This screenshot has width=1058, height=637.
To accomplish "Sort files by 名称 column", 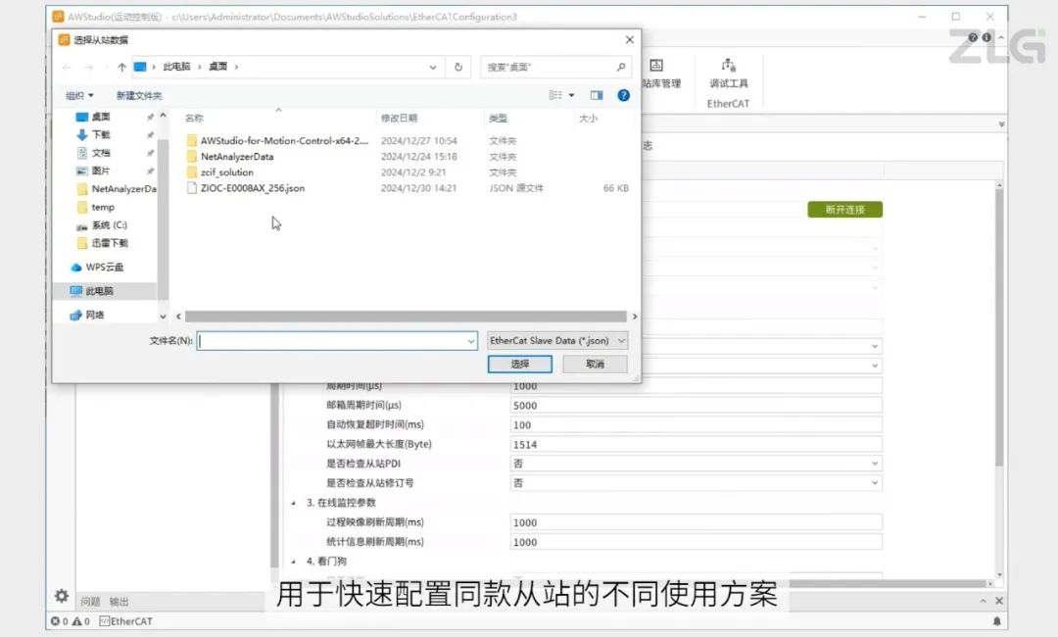I will pos(194,118).
